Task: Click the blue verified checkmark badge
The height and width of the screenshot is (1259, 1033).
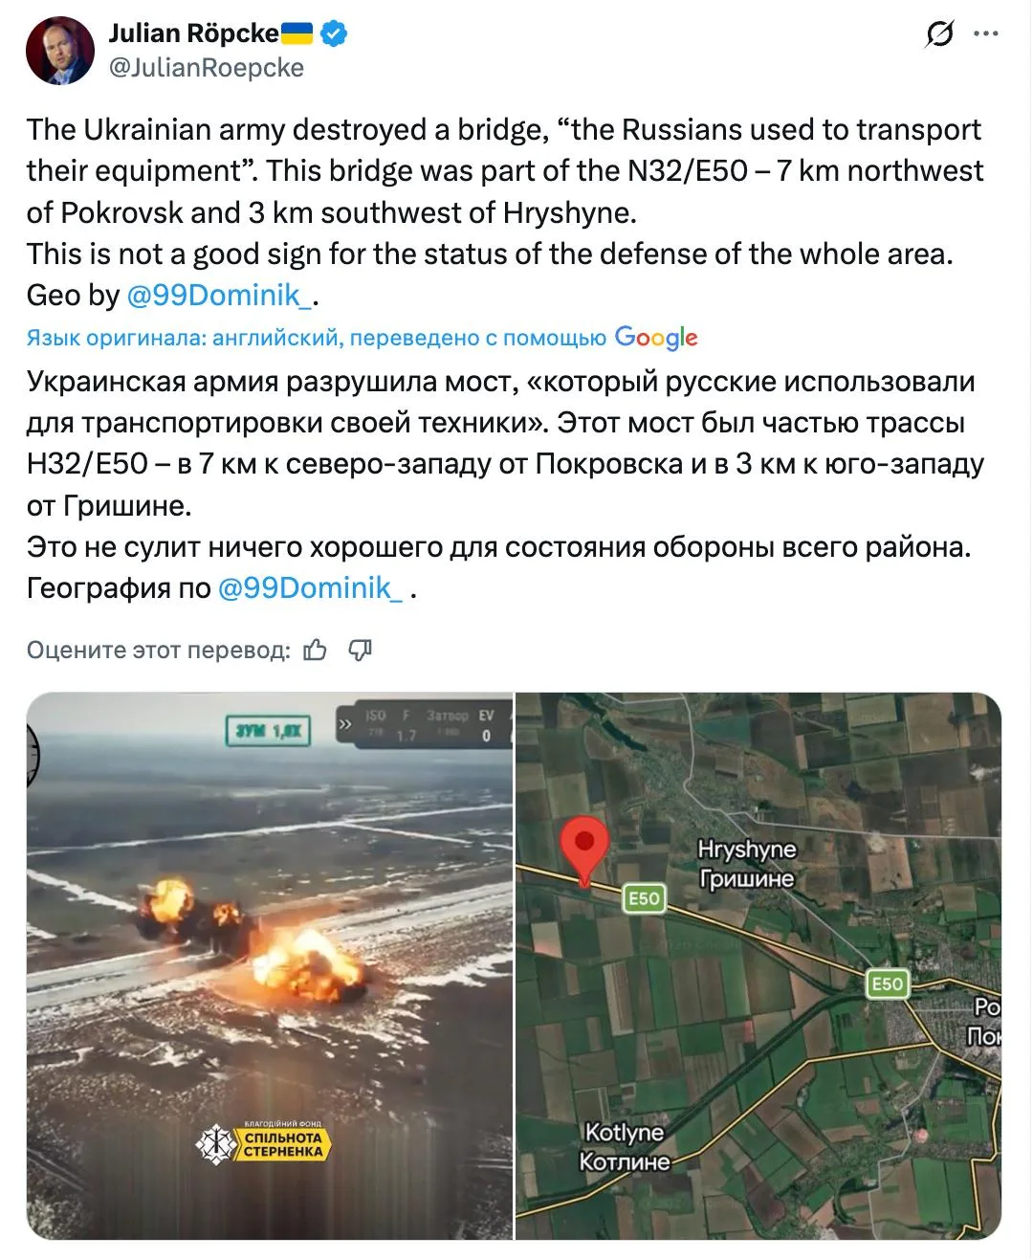Action: pos(333,33)
